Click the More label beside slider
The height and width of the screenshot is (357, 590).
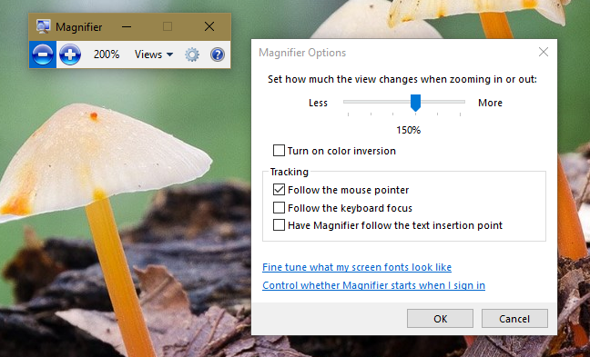tap(490, 103)
